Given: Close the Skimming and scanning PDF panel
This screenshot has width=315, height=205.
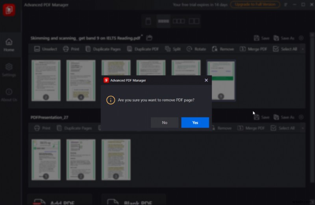Looking at the screenshot, I should pos(301,38).
